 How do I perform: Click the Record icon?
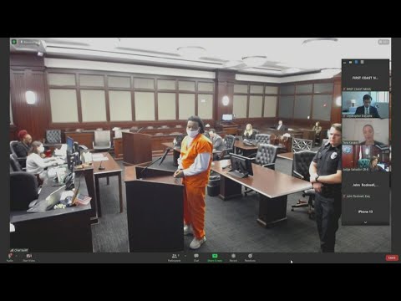click(233, 256)
